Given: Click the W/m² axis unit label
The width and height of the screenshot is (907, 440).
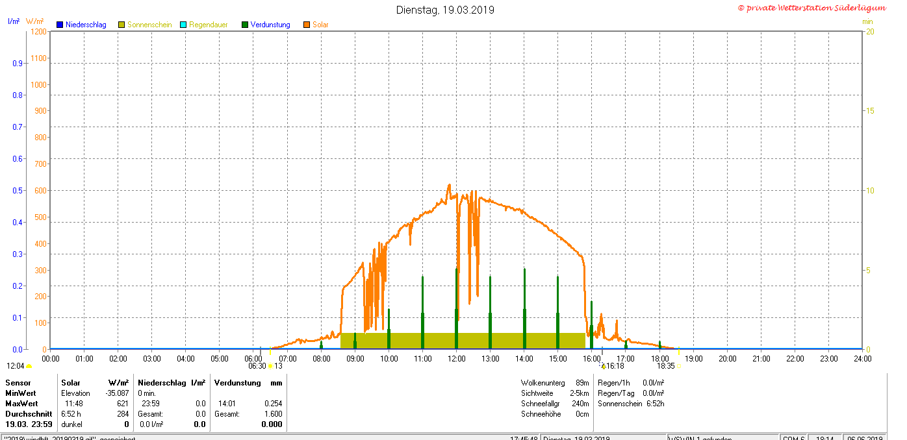Looking at the screenshot, I should [x=35, y=21].
